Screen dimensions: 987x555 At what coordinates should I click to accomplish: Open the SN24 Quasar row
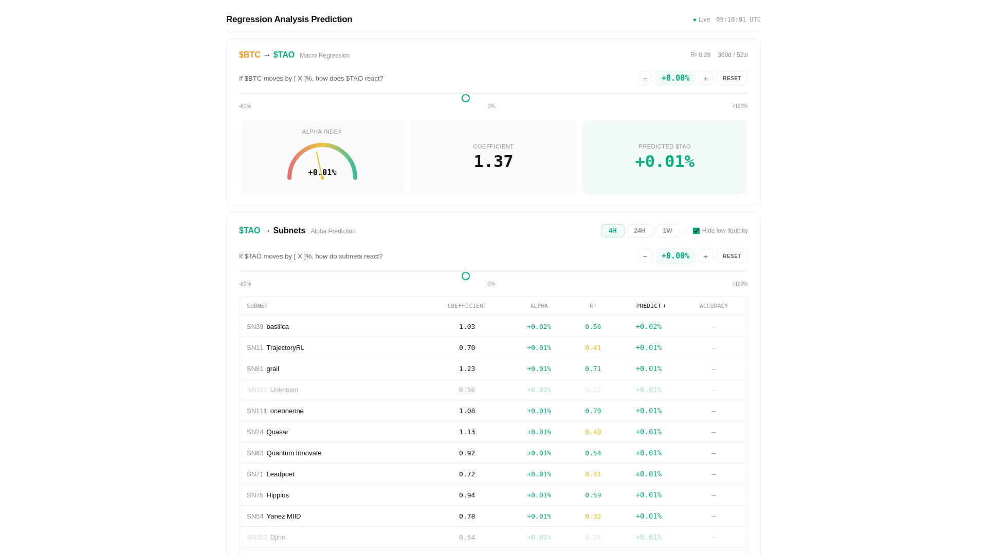pos(493,432)
